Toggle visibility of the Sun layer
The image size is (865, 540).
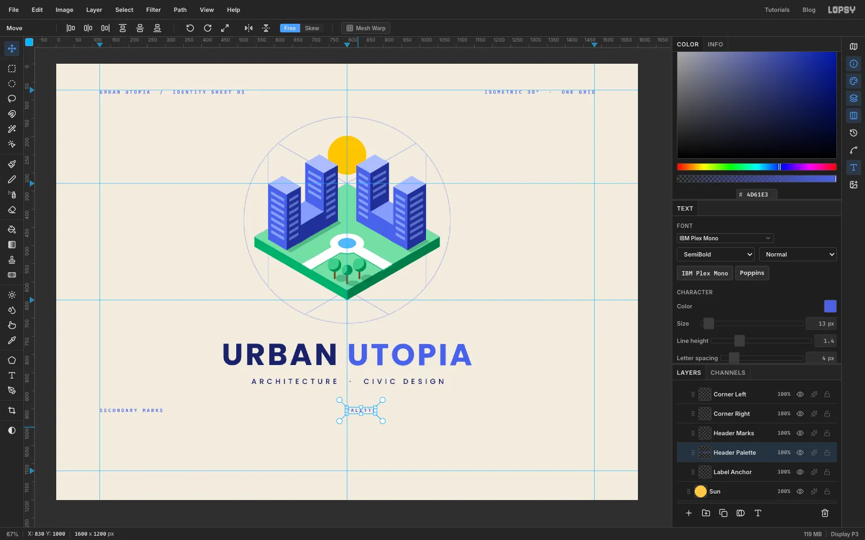tap(800, 491)
